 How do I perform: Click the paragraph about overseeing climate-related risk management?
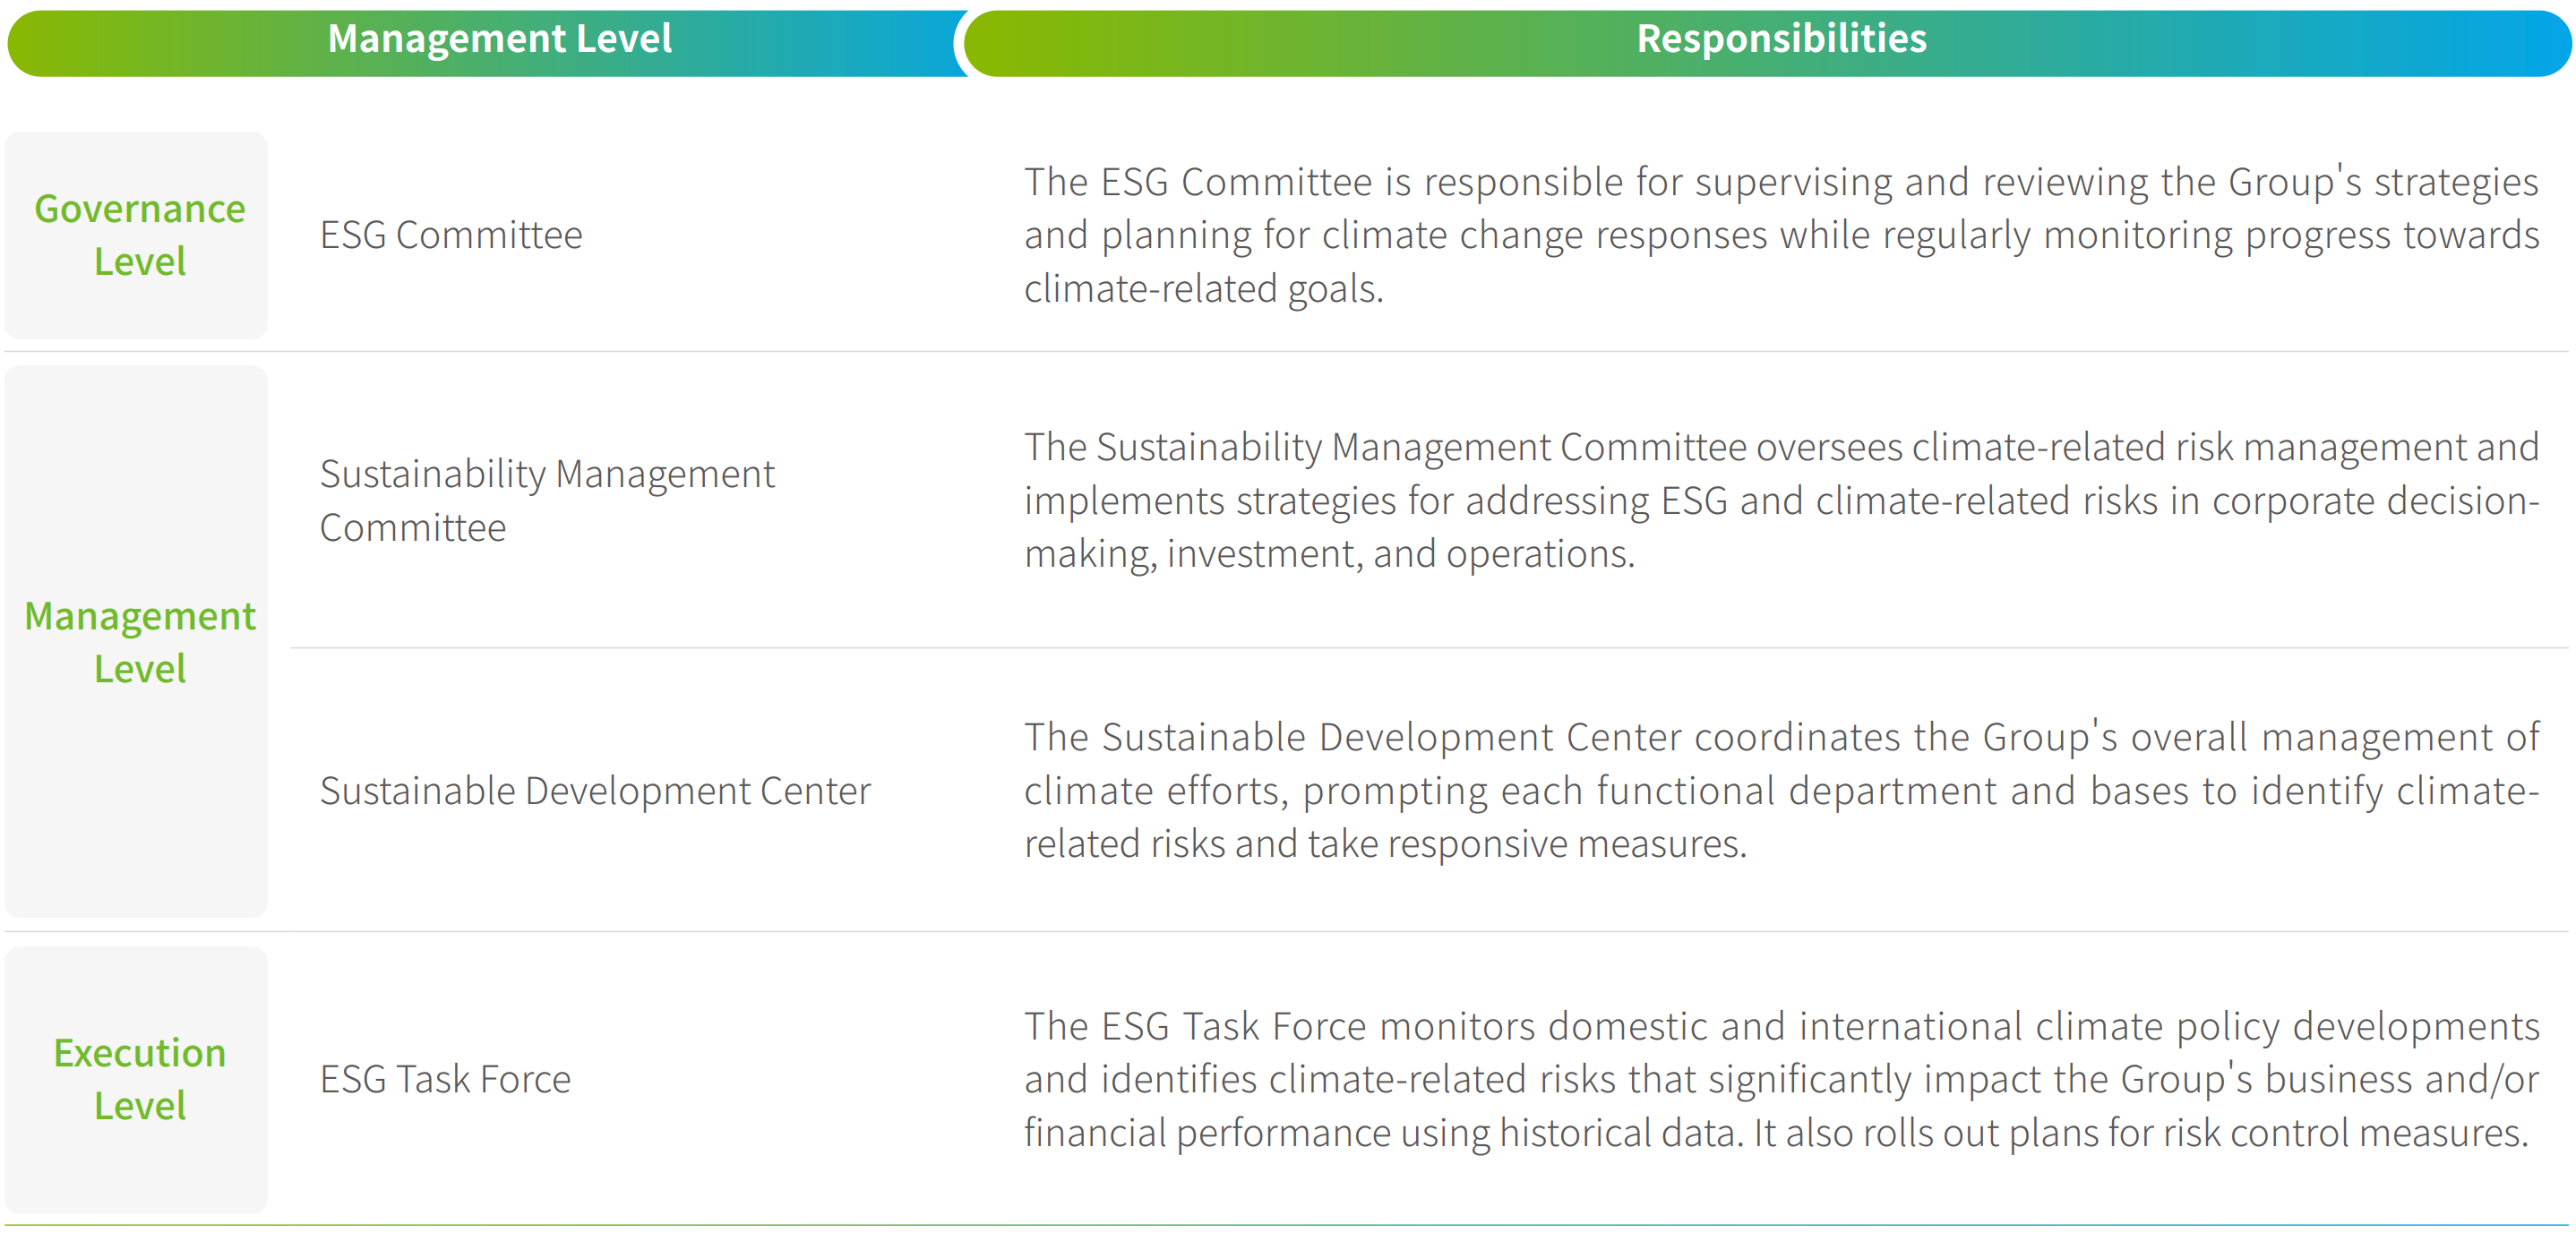1780,500
